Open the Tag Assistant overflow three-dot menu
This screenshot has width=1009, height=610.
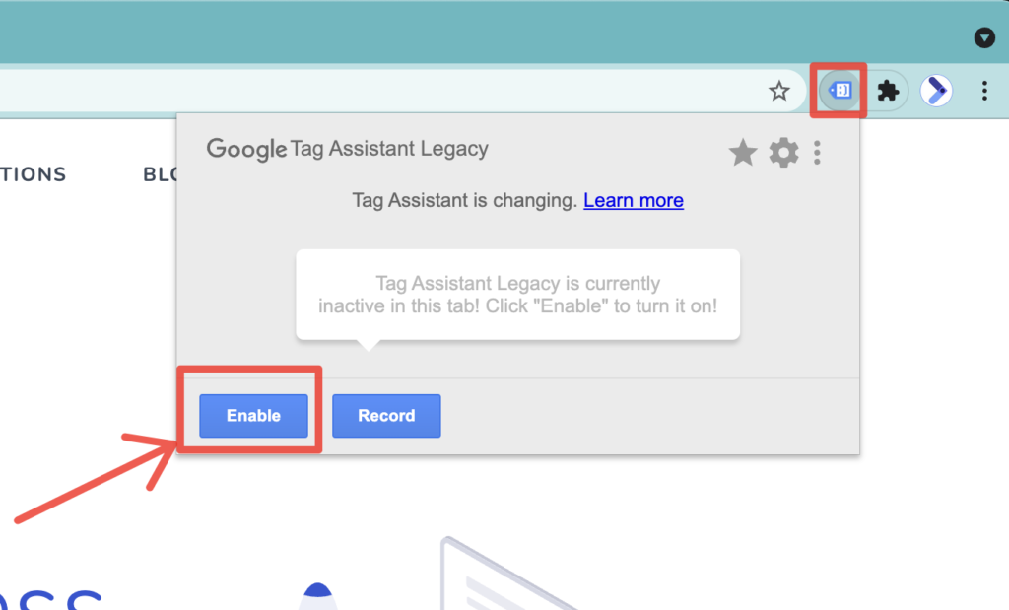pyautogui.click(x=817, y=153)
